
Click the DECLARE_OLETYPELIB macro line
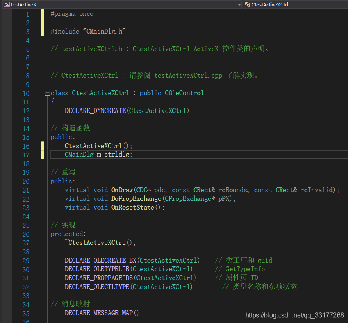tap(97, 269)
